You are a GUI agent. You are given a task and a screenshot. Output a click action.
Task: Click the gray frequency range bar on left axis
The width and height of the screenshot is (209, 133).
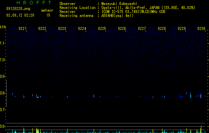pyautogui.click(x=6, y=93)
